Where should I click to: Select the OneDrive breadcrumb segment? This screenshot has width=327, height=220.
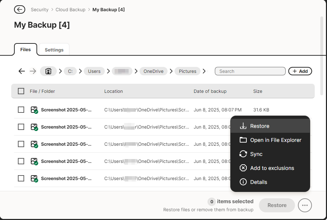(154, 71)
